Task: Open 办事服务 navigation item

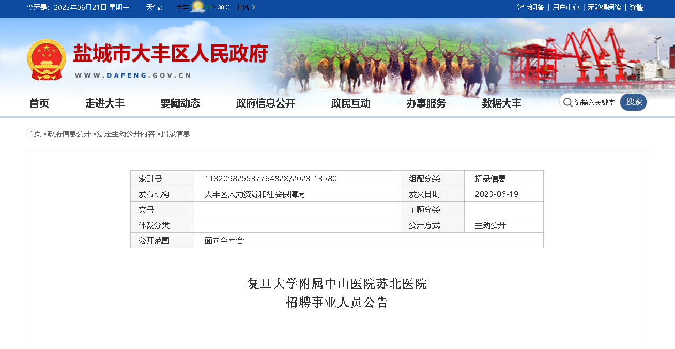Action: click(x=426, y=103)
